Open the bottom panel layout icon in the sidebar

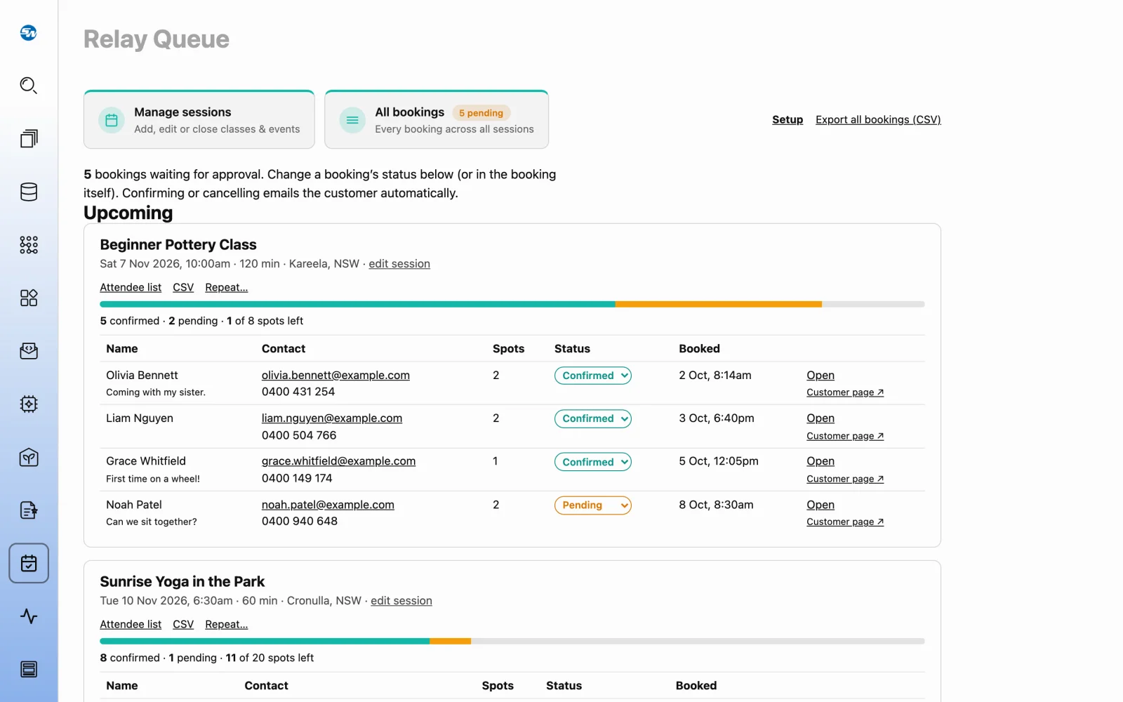(x=29, y=670)
